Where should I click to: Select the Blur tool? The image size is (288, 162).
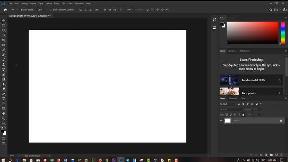[4, 84]
